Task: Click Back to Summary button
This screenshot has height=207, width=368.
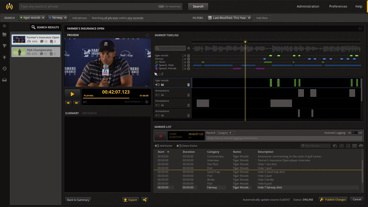Action: click(x=78, y=200)
